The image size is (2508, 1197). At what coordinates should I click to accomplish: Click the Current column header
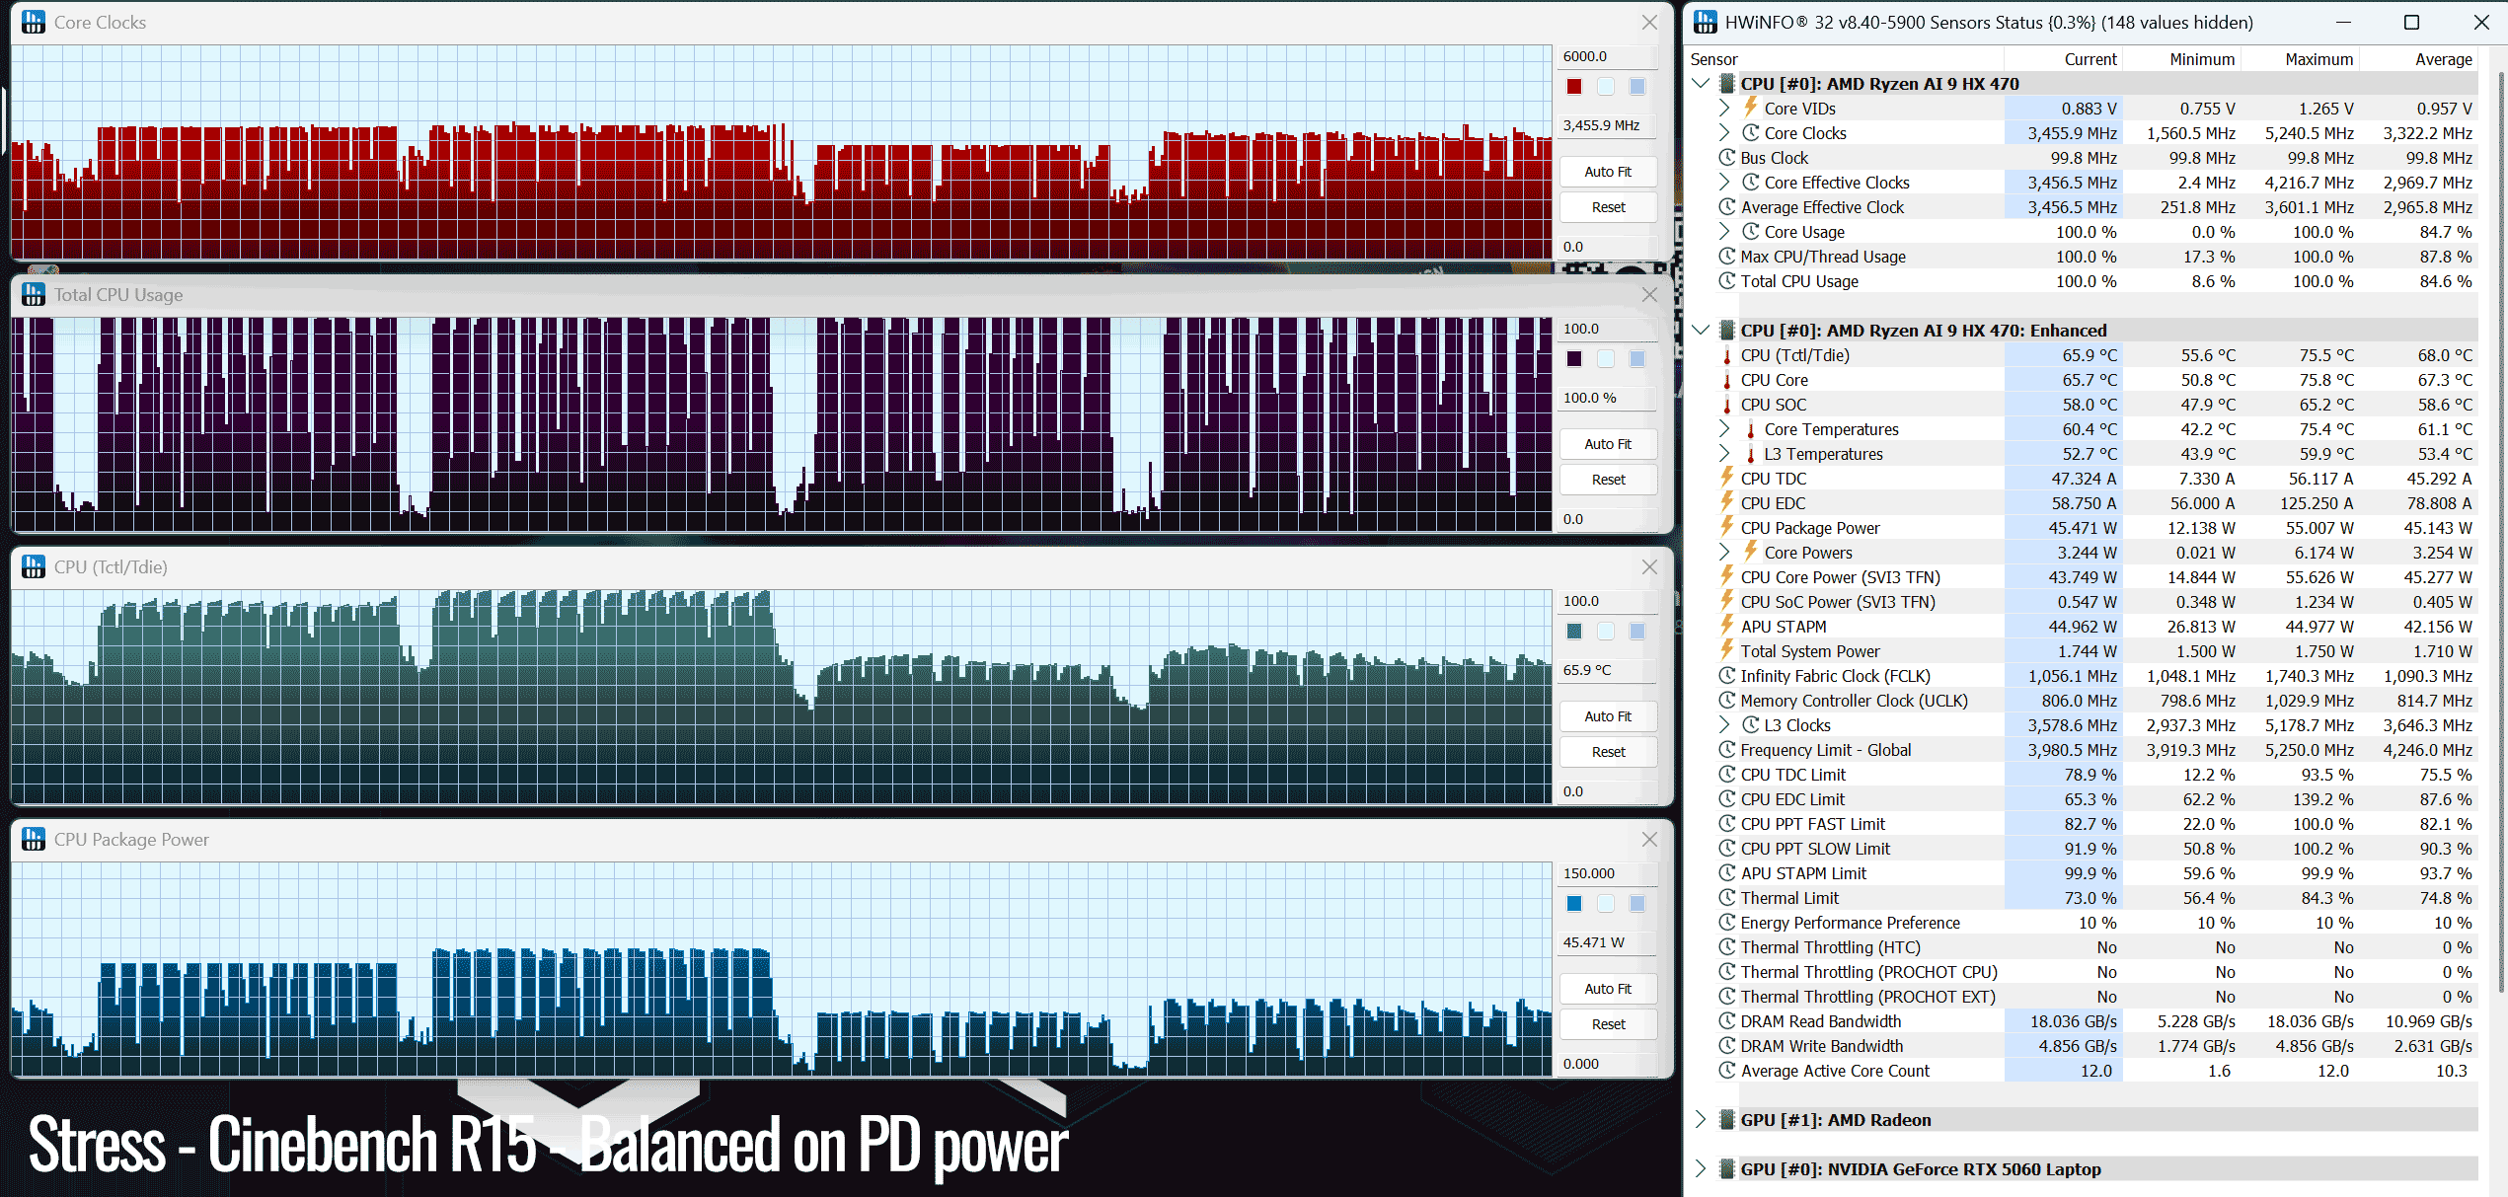click(2064, 59)
